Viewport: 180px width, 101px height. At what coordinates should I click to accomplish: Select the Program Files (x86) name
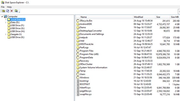tap(89, 54)
